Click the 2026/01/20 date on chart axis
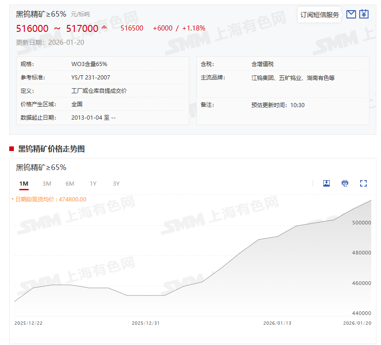381x345 pixels. pos(357,323)
